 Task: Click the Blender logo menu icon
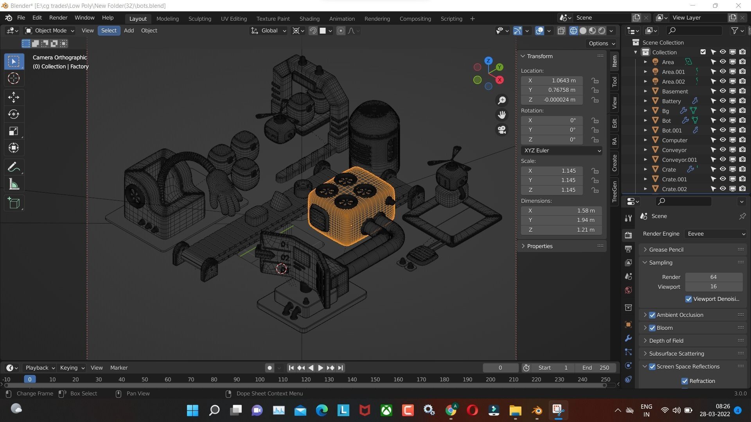coord(9,18)
